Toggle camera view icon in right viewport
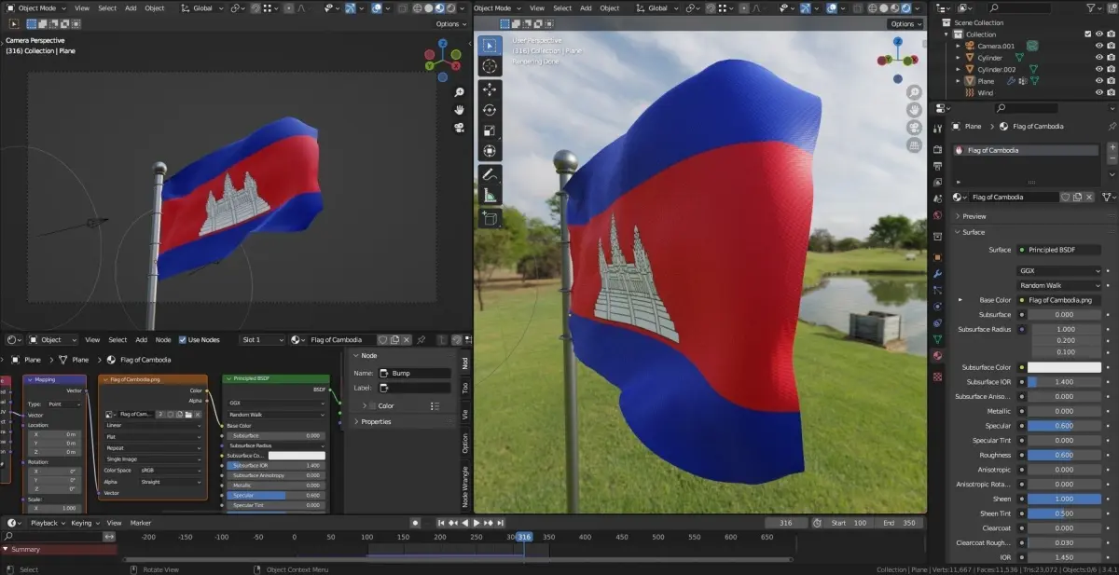This screenshot has width=1119, height=575. click(x=914, y=127)
